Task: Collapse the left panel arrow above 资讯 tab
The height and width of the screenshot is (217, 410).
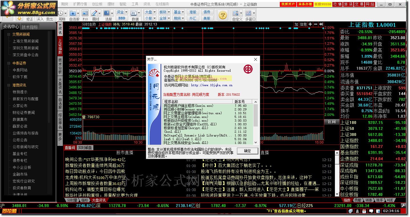Action: point(60,24)
